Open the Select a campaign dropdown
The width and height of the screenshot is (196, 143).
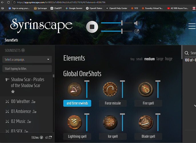pyautogui.click(x=27, y=59)
